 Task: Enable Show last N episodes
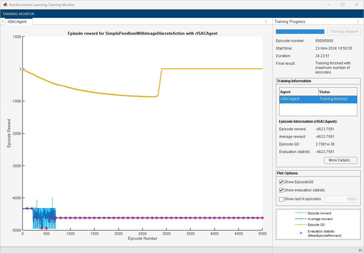281,199
